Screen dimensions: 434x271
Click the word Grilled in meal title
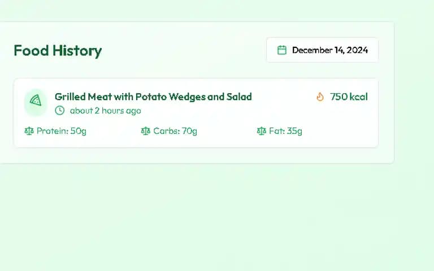(70, 97)
